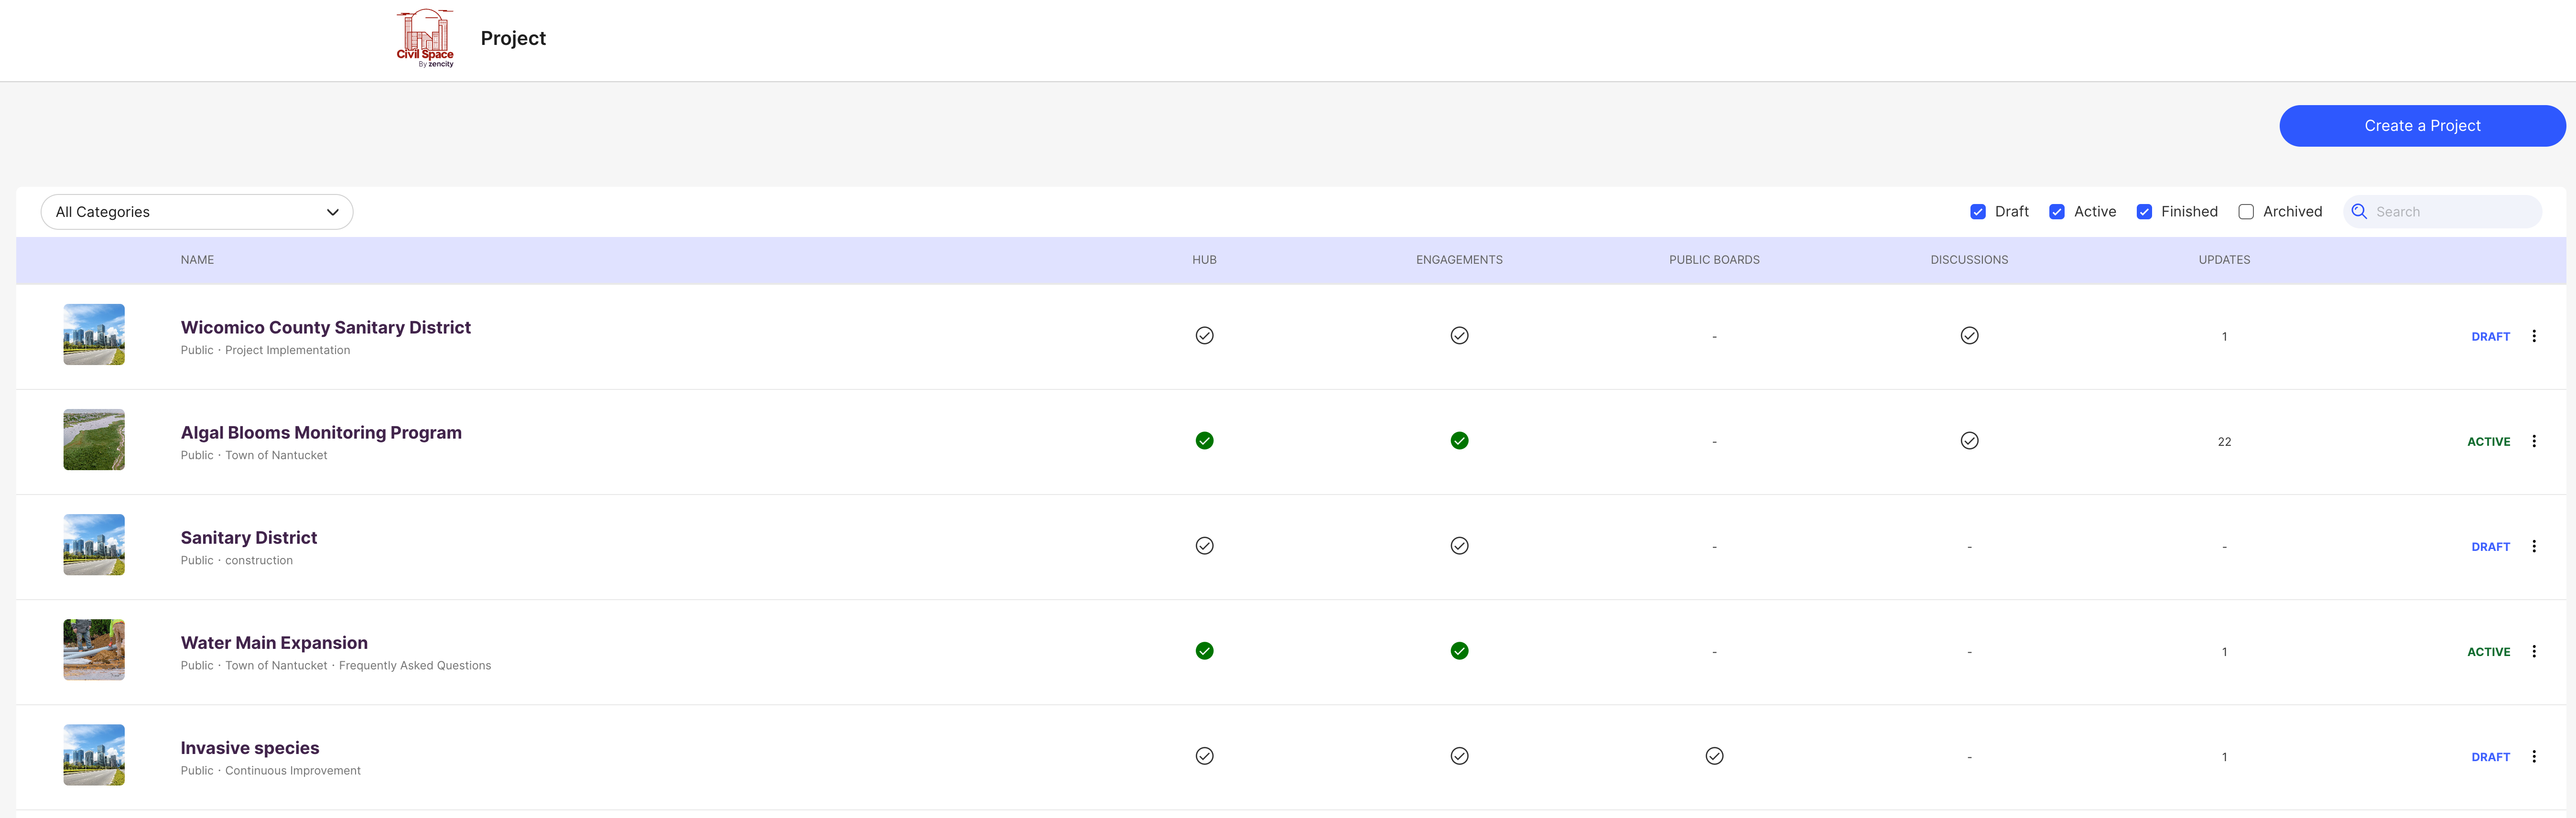Image resolution: width=2576 pixels, height=818 pixels.
Task: Click the search magnifier icon
Action: [2360, 211]
